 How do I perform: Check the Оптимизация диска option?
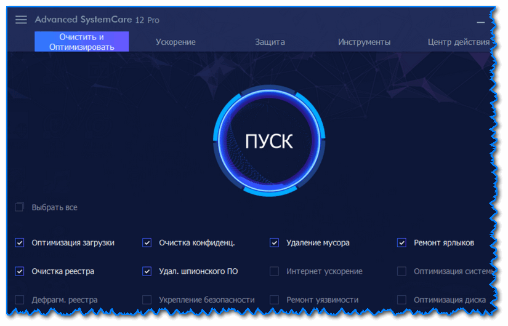point(401,300)
